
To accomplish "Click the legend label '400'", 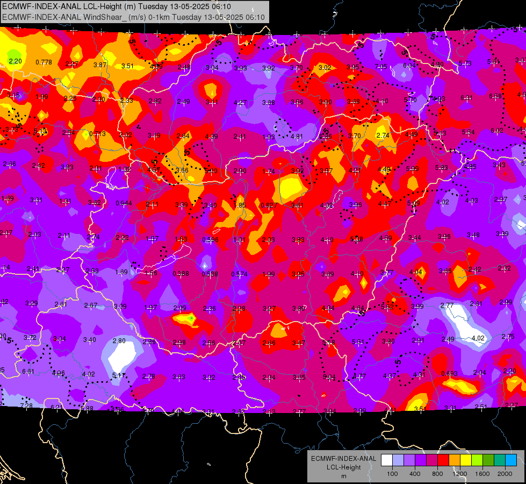I will [415, 474].
